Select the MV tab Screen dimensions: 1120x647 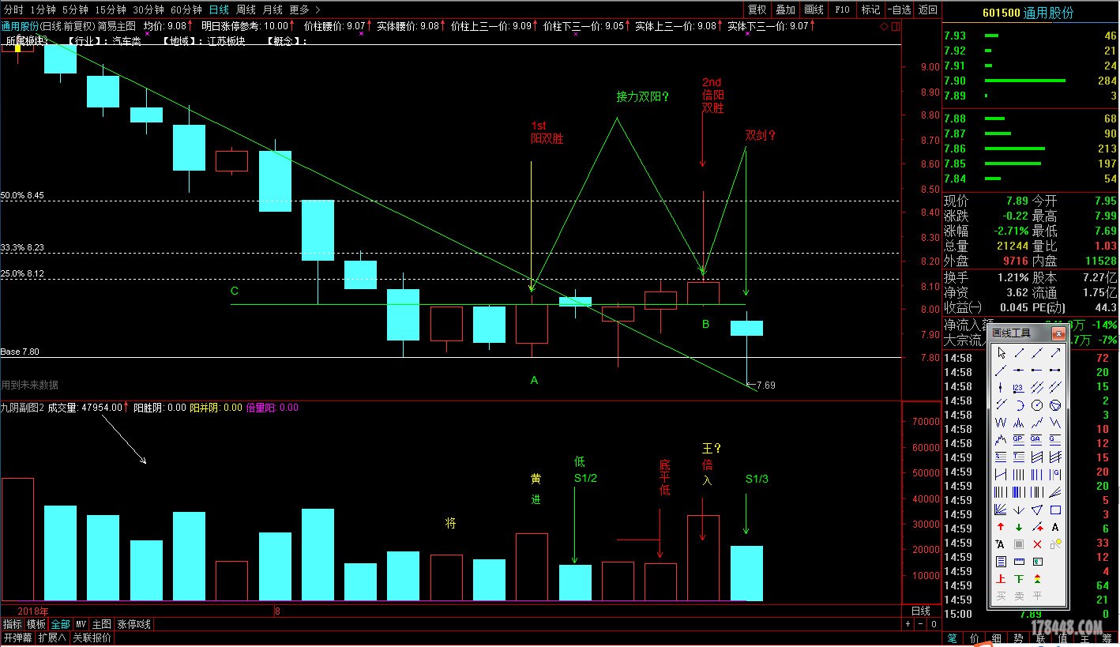coord(81,624)
